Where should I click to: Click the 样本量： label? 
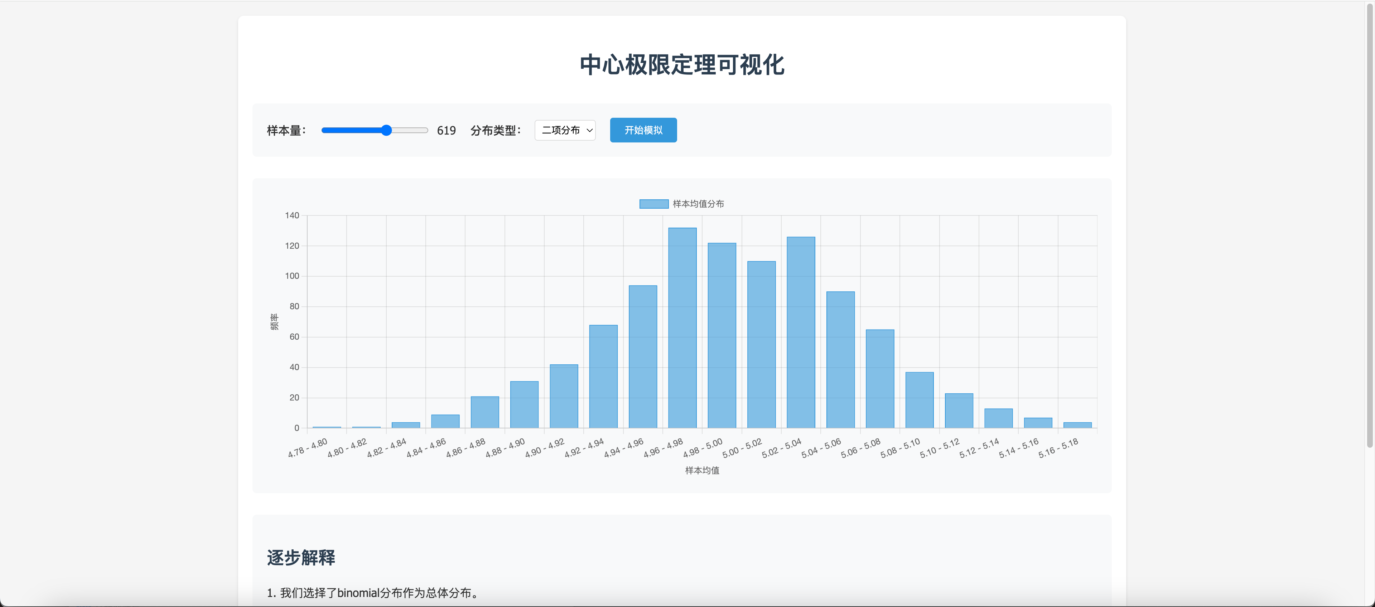[x=286, y=131]
